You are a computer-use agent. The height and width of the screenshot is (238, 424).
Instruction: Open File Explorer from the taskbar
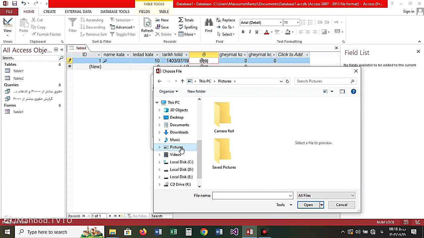click(112, 232)
